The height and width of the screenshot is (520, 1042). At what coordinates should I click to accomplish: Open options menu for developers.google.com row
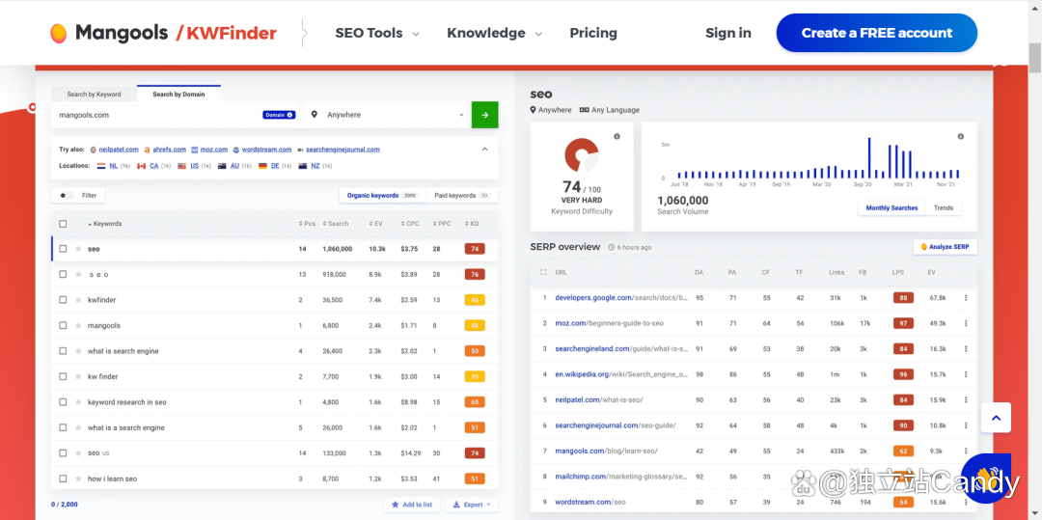pyautogui.click(x=966, y=297)
